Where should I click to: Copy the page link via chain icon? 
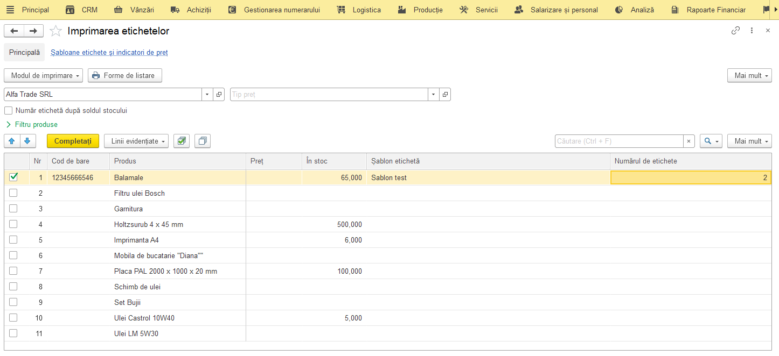point(735,31)
